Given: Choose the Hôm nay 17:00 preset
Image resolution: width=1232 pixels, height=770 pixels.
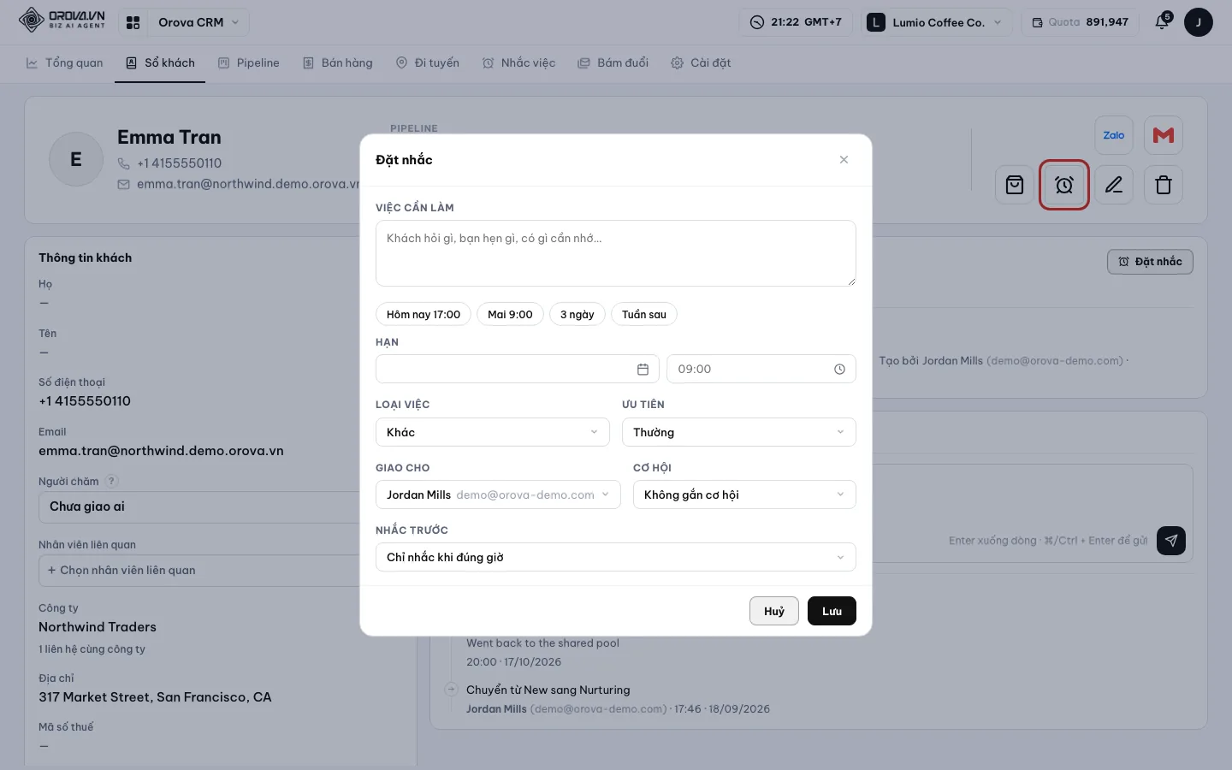Looking at the screenshot, I should click(423, 314).
